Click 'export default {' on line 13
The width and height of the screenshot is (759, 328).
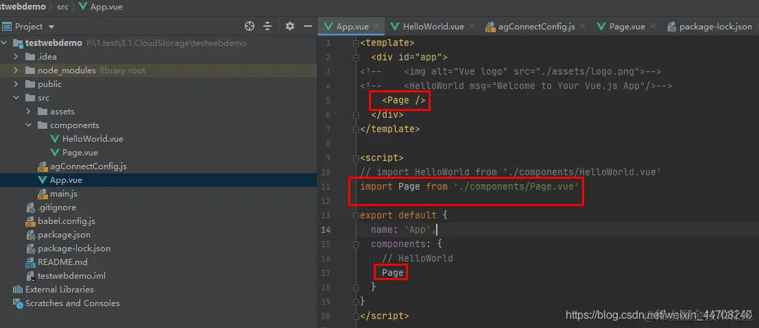[x=403, y=215]
